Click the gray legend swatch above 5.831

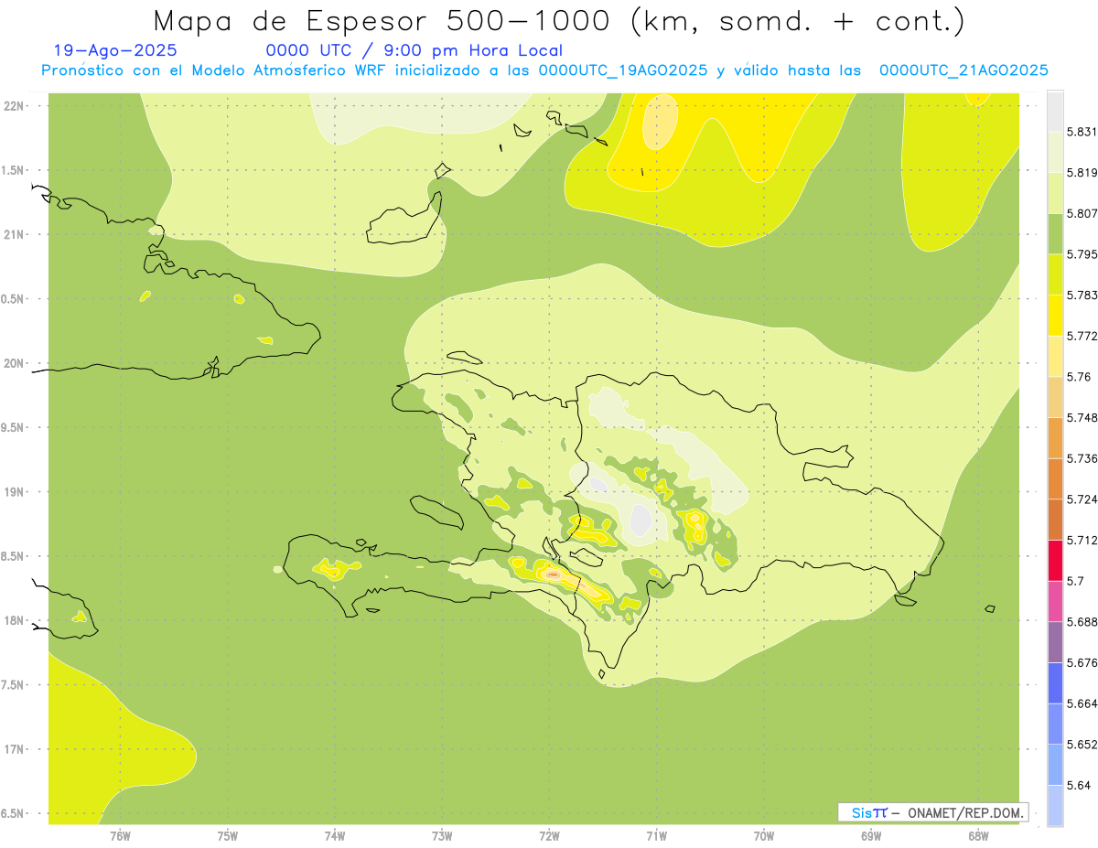coord(1055,111)
